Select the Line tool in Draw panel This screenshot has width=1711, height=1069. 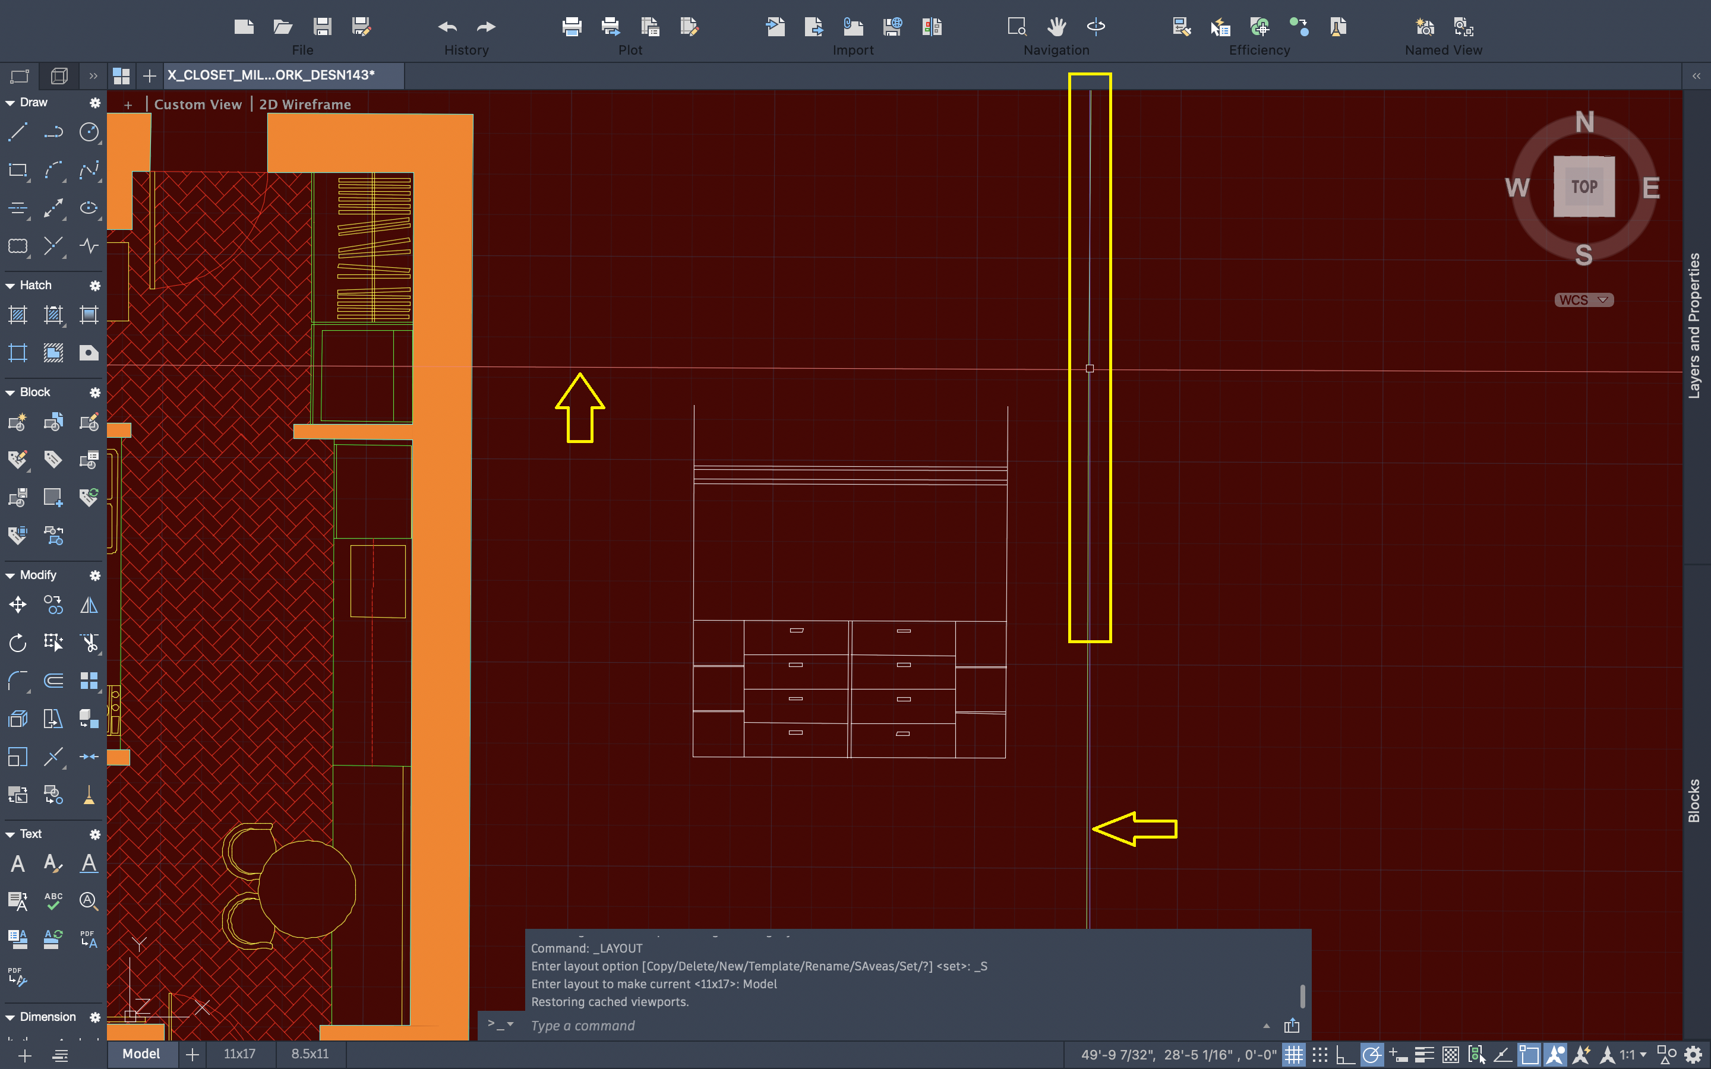point(18,132)
